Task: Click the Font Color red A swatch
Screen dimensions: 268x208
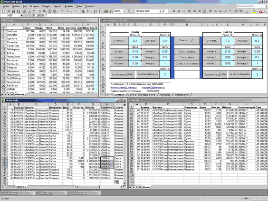Action: pos(261,11)
